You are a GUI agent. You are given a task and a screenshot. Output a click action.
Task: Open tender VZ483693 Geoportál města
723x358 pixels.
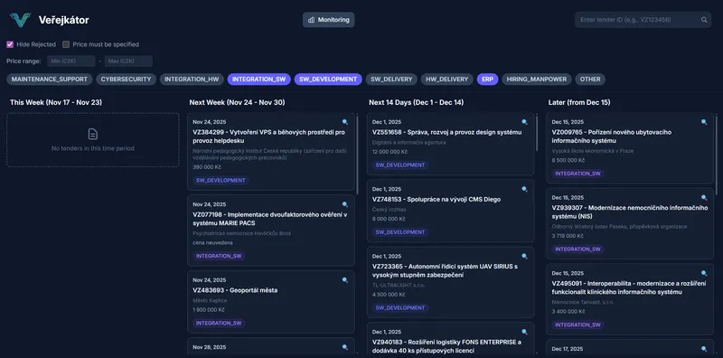pyautogui.click(x=235, y=290)
